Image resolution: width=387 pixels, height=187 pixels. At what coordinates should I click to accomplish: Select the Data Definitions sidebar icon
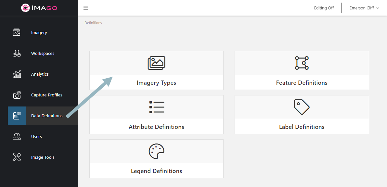pos(17,116)
